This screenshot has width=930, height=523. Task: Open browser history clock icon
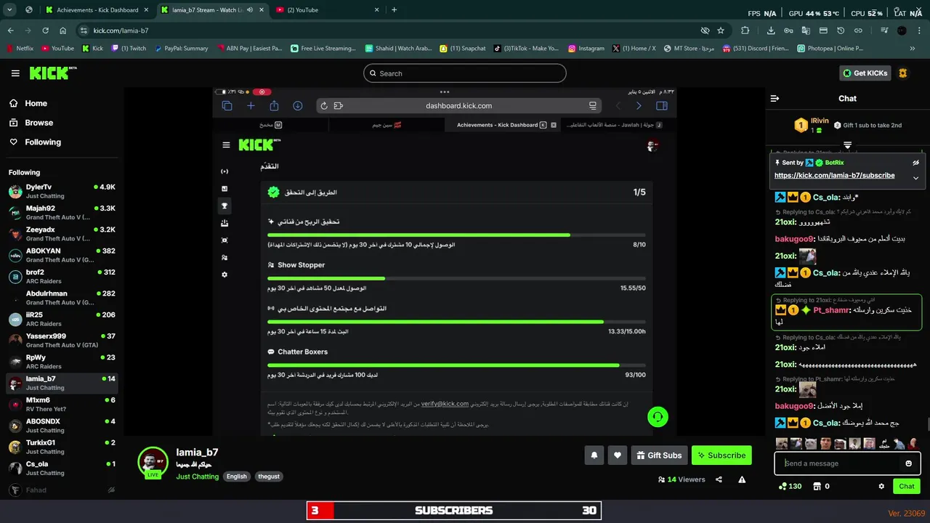click(x=841, y=31)
